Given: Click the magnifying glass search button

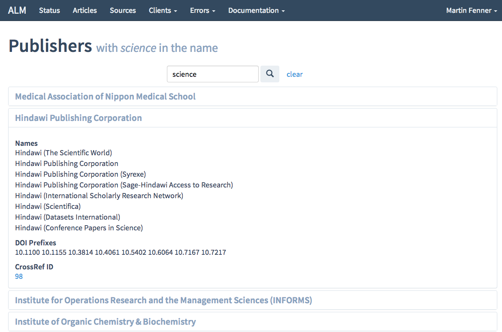Looking at the screenshot, I should coord(270,74).
